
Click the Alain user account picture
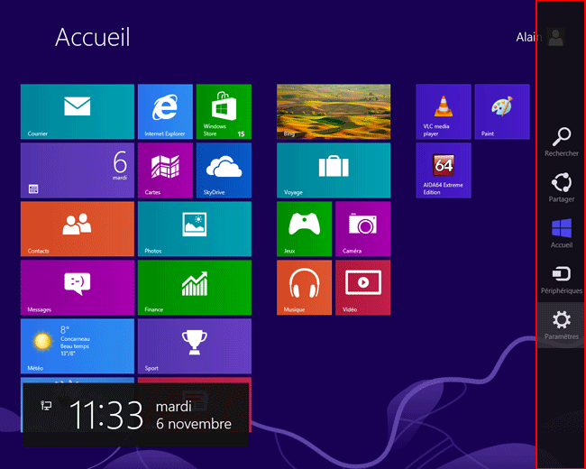[555, 37]
